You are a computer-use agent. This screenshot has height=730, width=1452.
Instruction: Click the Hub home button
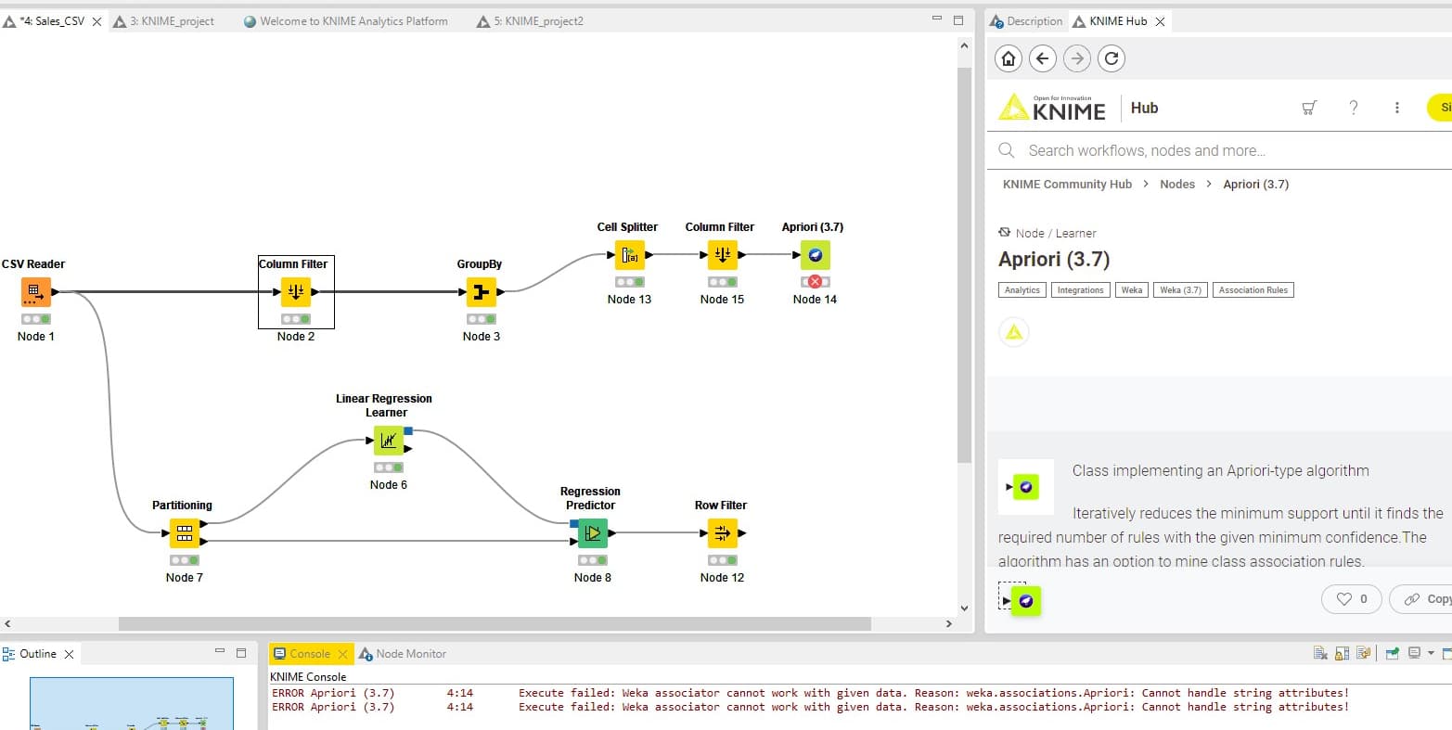(x=1009, y=58)
